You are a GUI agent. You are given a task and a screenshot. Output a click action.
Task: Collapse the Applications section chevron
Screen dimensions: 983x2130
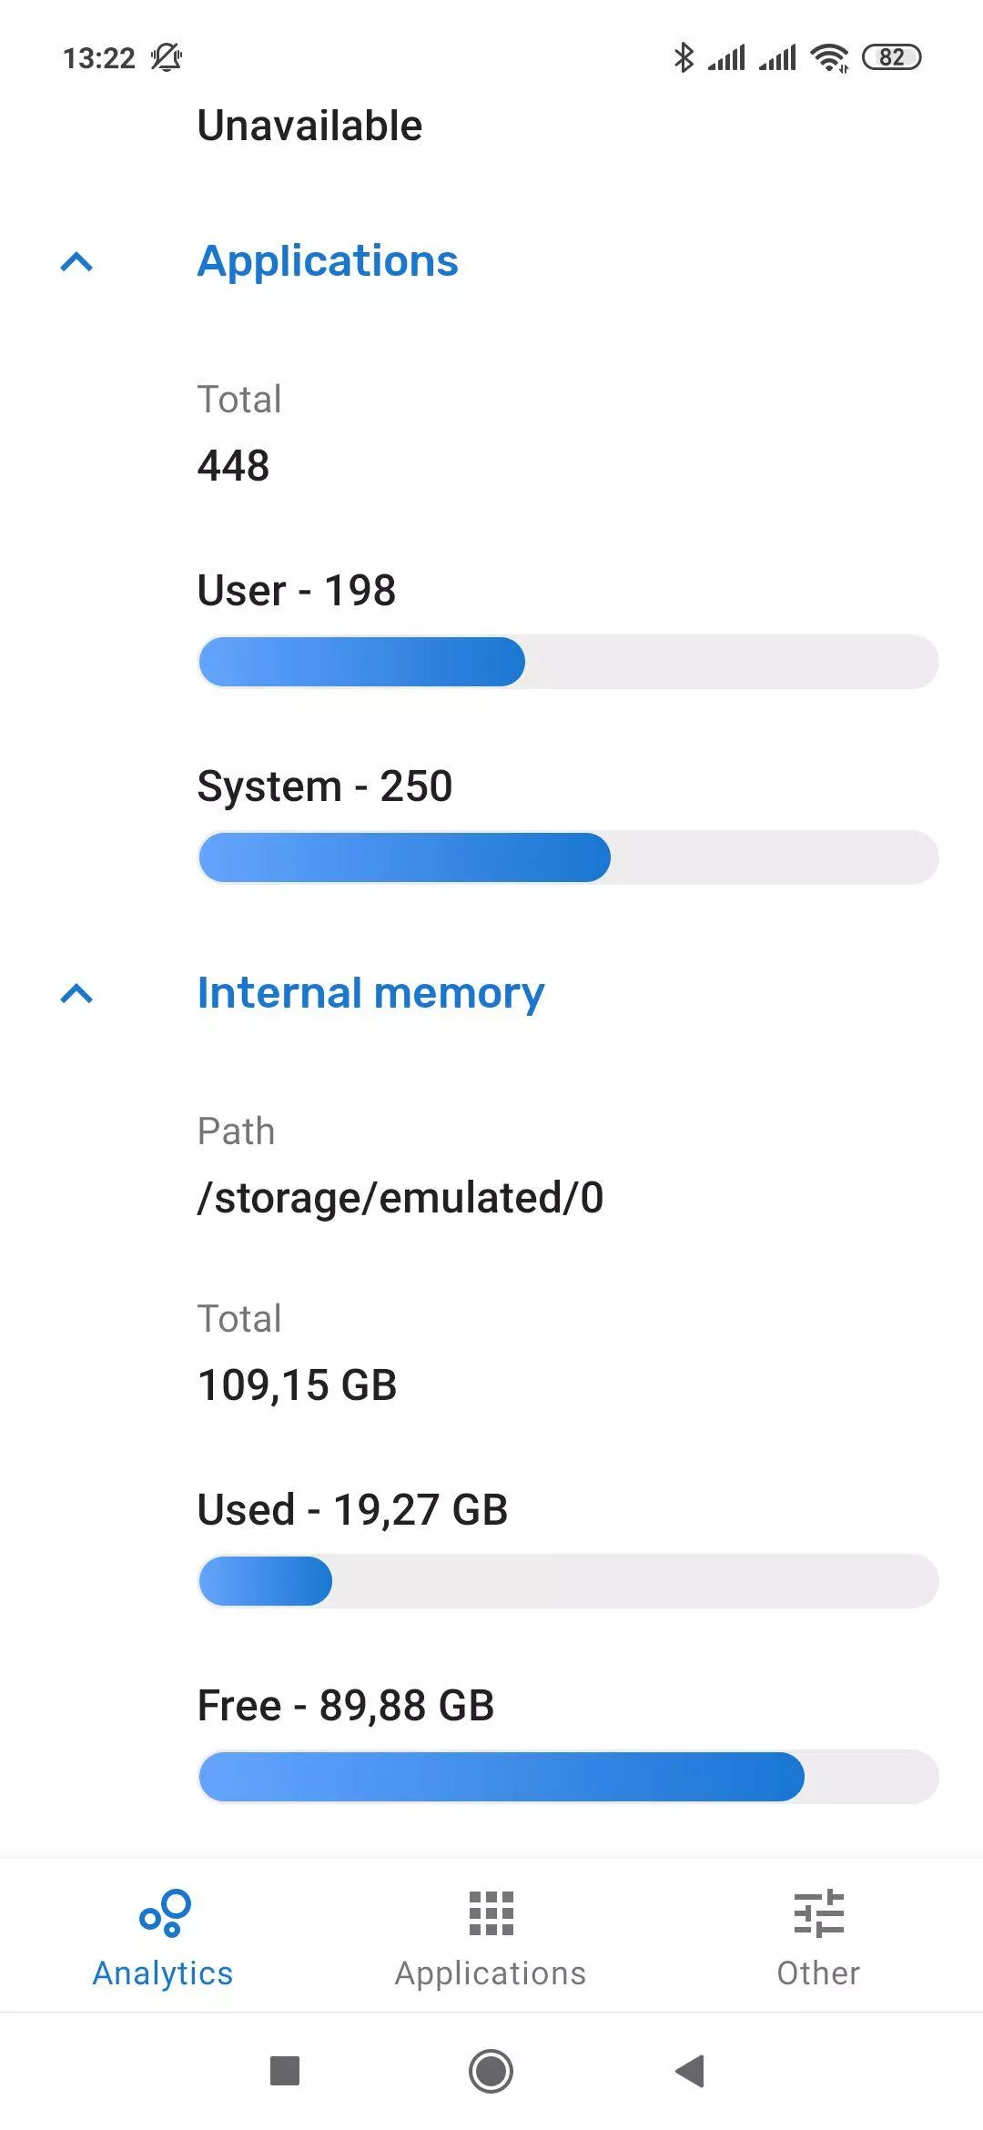pyautogui.click(x=76, y=262)
